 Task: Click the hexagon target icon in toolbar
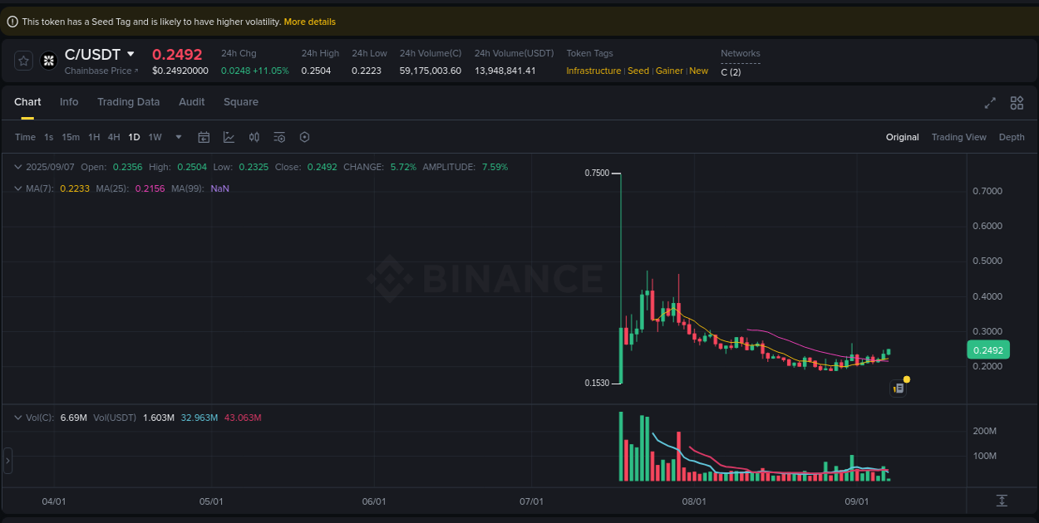pos(304,137)
